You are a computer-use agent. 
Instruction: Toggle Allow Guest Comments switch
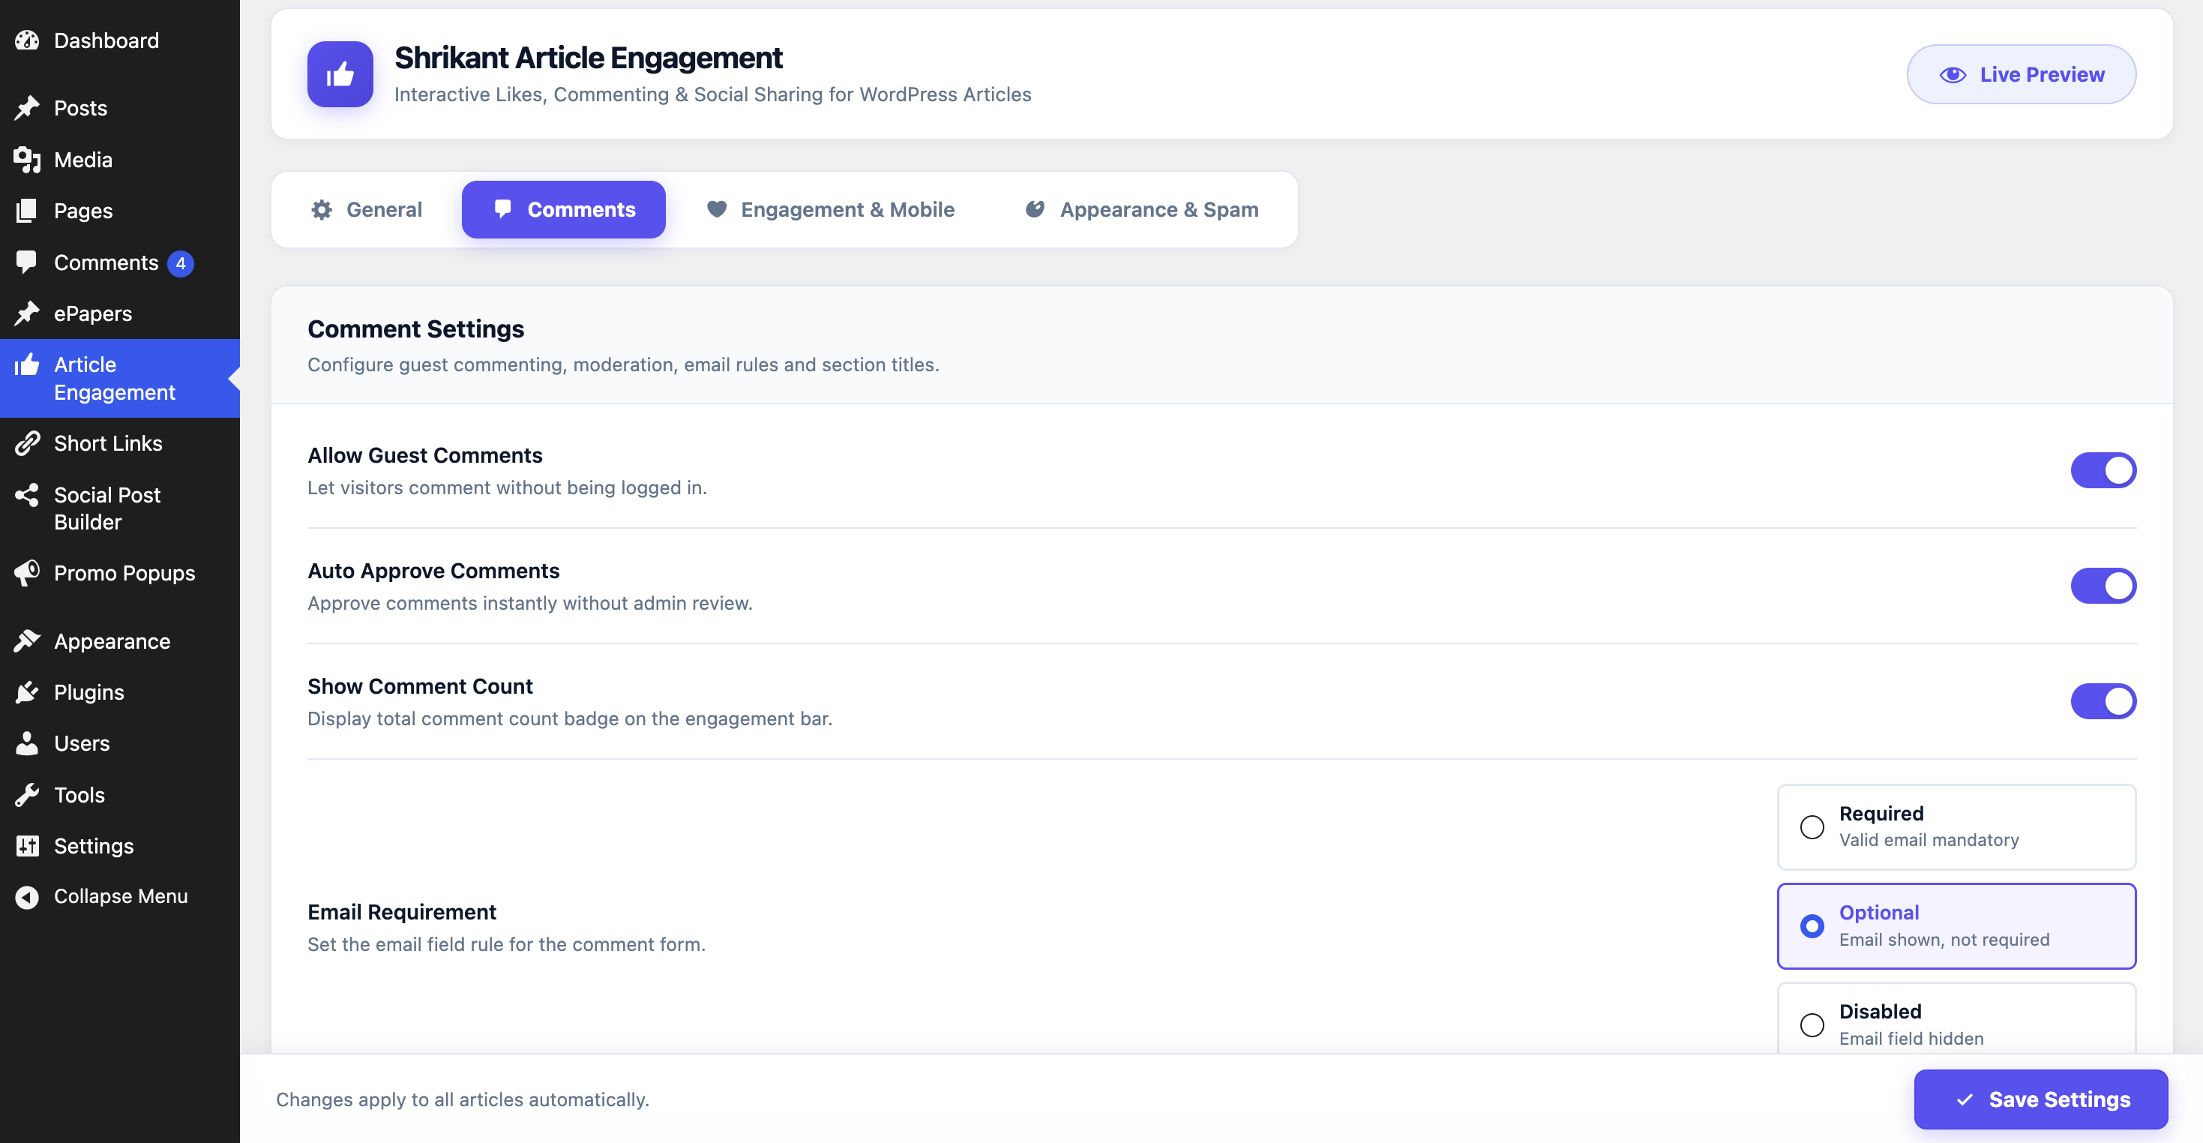(2103, 470)
